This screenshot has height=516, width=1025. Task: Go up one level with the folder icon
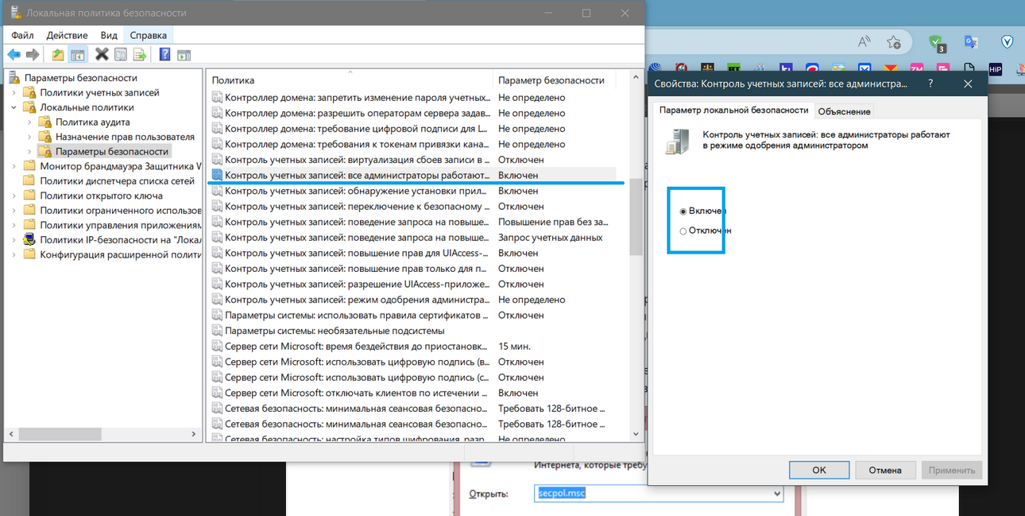(x=57, y=54)
